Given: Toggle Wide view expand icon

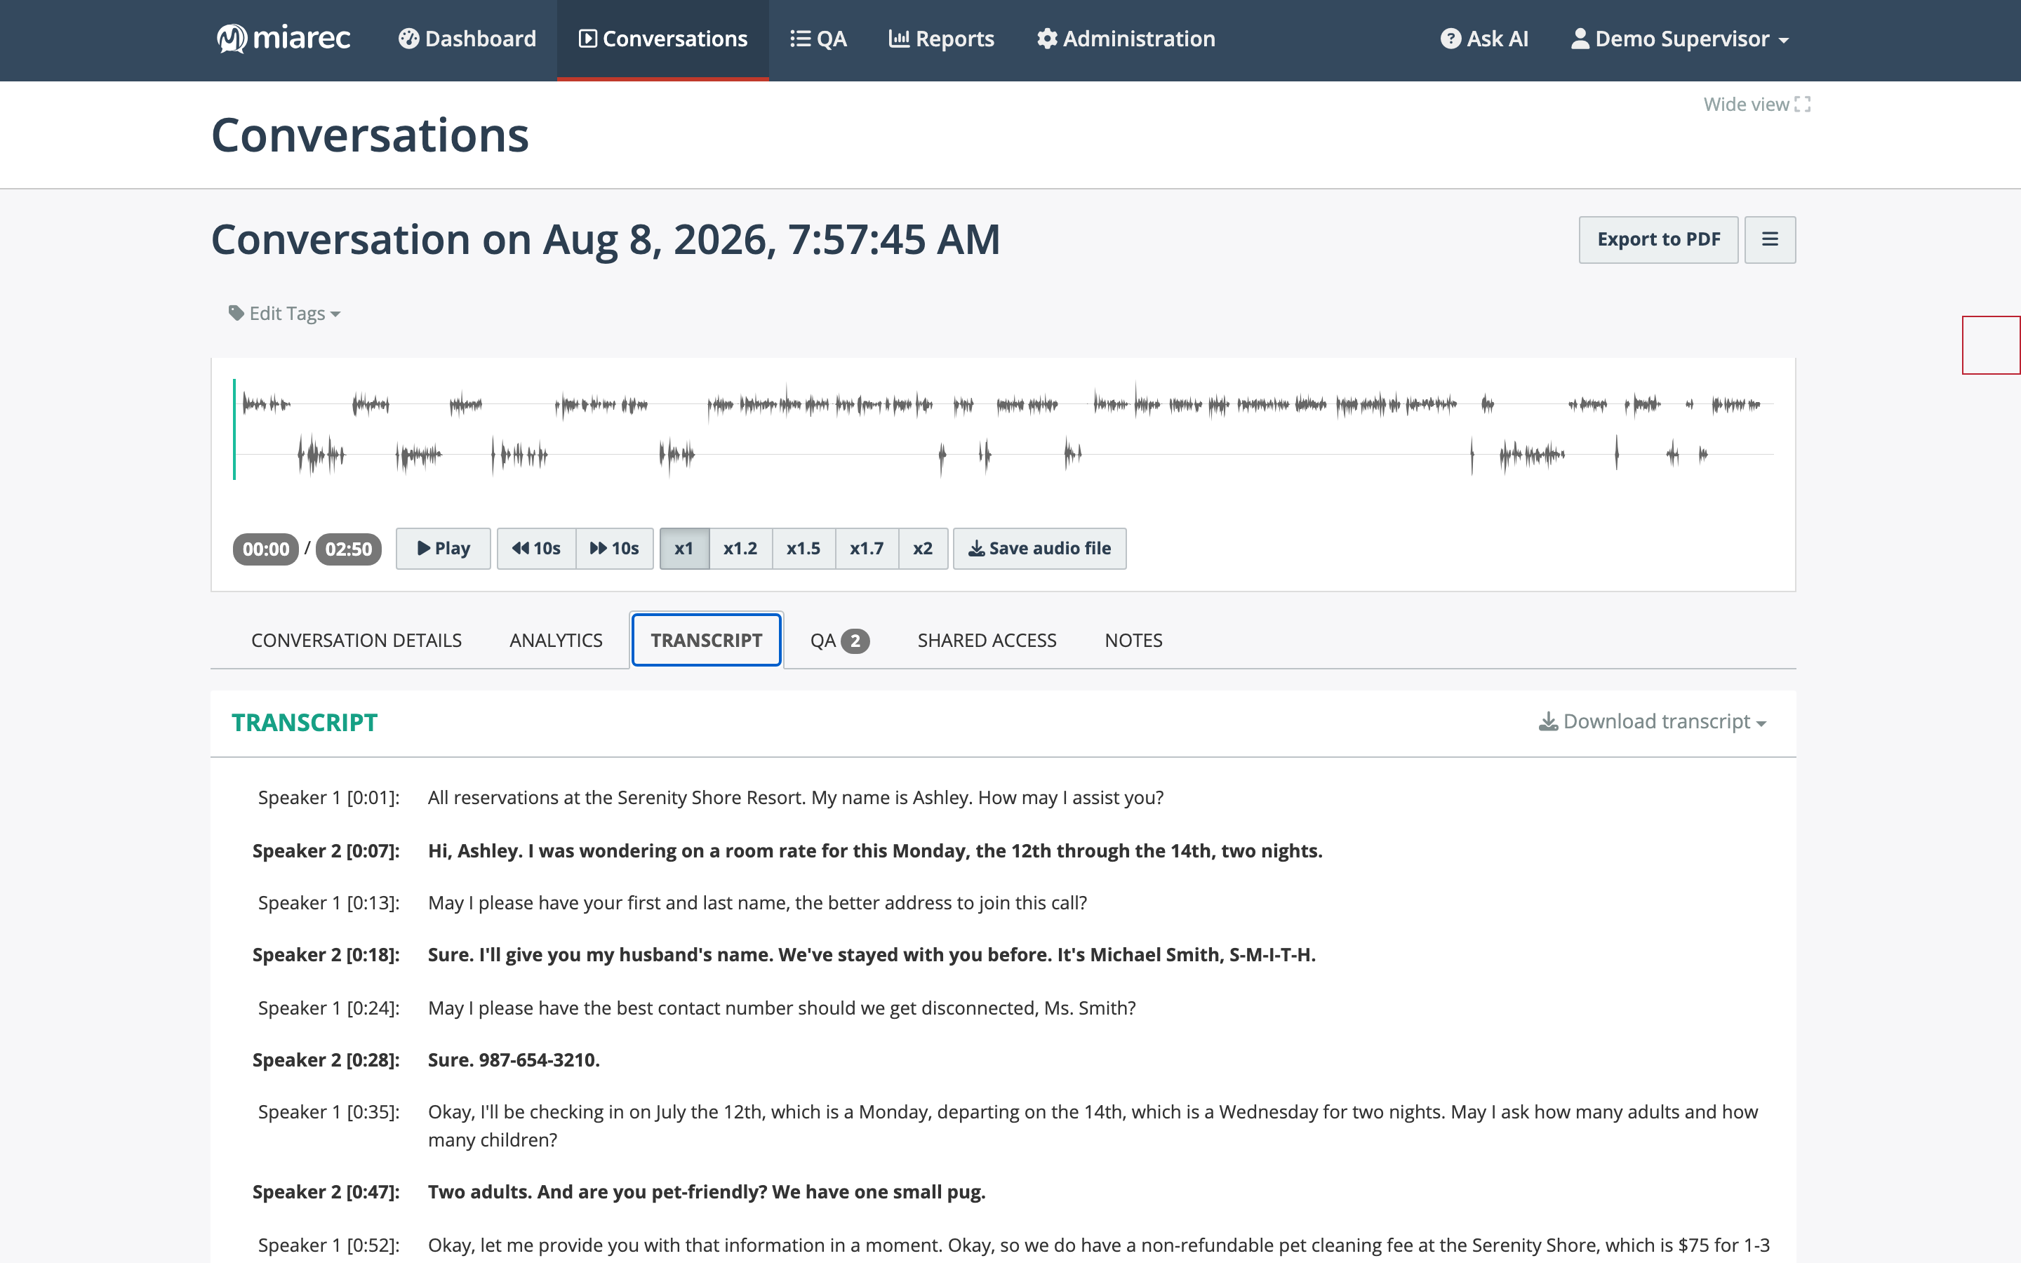Looking at the screenshot, I should pyautogui.click(x=1802, y=105).
